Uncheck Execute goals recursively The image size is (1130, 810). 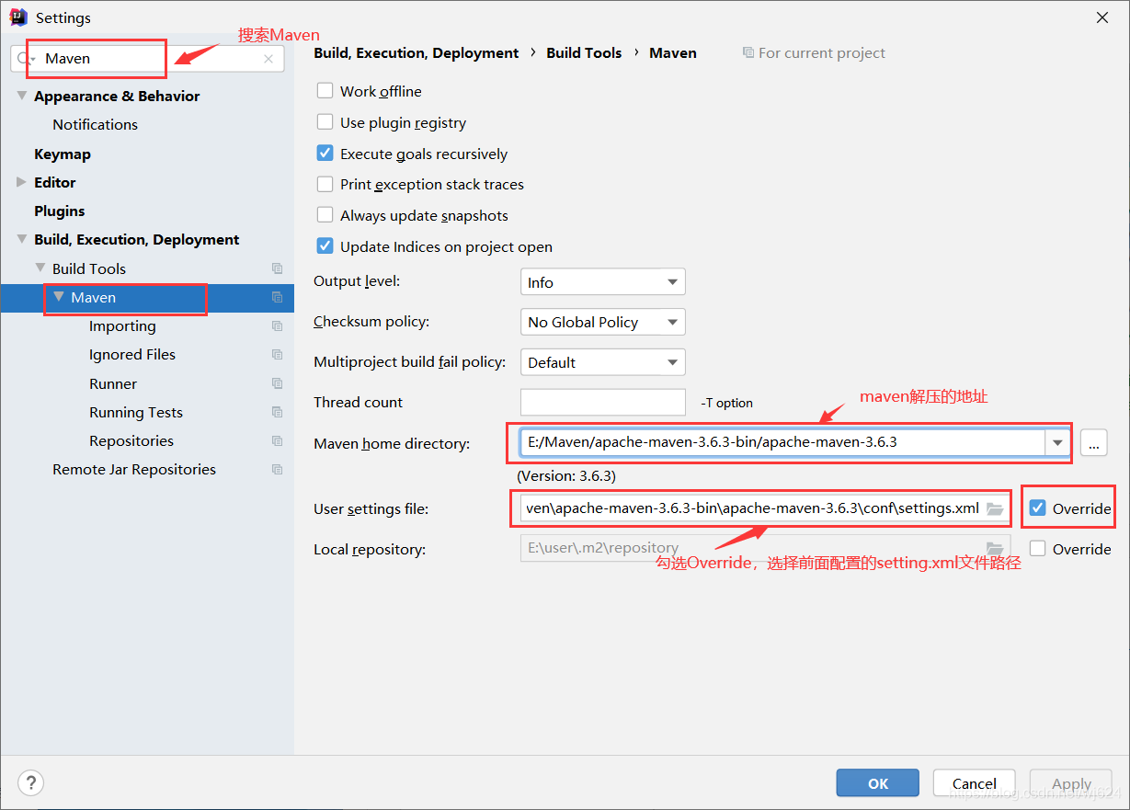(325, 154)
